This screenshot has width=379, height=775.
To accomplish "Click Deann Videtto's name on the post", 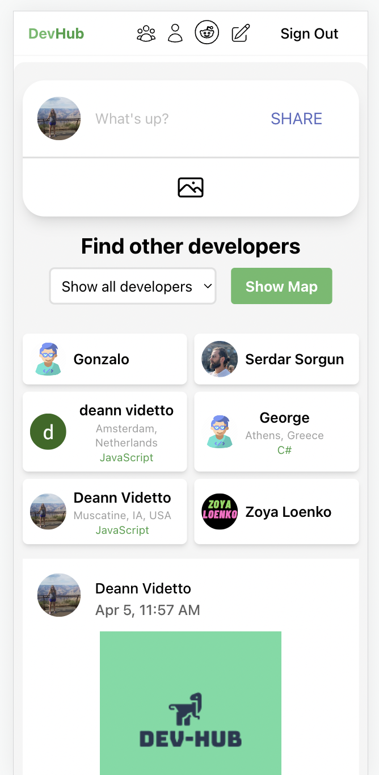I will 143,588.
